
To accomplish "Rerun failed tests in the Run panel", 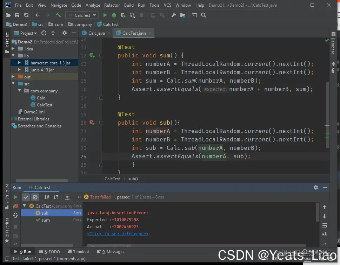I will (15, 206).
